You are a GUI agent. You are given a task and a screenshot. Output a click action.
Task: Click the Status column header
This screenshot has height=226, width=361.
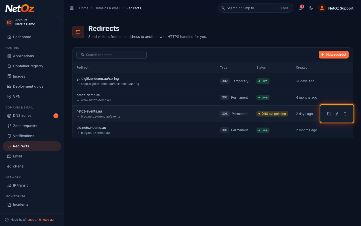[261, 68]
